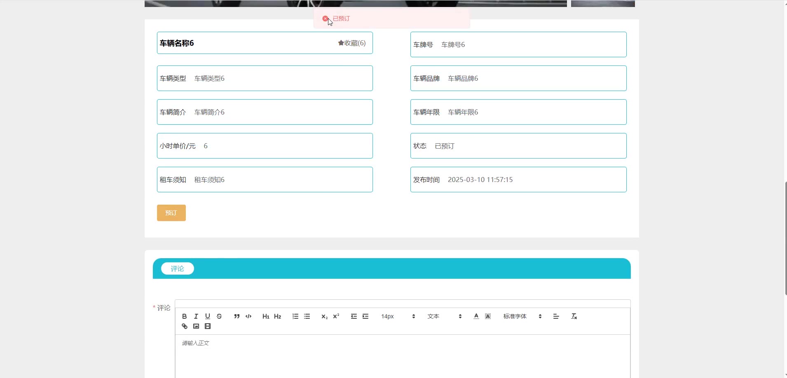The image size is (787, 378).
Task: Clear text formatting in editor
Action: (x=574, y=316)
